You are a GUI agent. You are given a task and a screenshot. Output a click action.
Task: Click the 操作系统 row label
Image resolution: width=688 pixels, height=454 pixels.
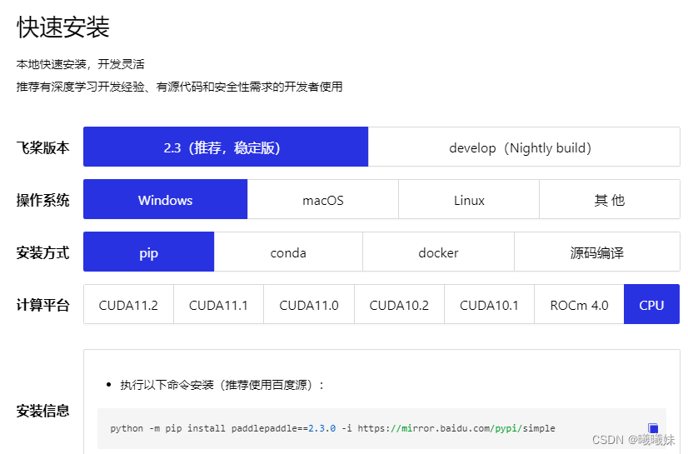(x=43, y=200)
